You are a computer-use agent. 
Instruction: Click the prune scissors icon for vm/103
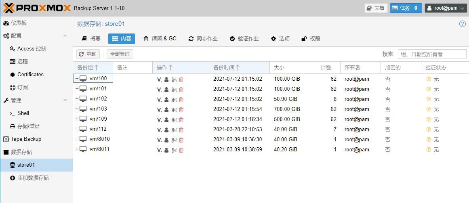coord(174,110)
